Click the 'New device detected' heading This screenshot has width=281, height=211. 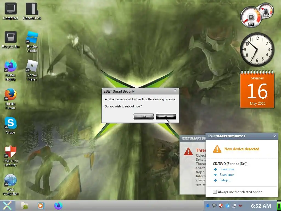pyautogui.click(x=242, y=149)
